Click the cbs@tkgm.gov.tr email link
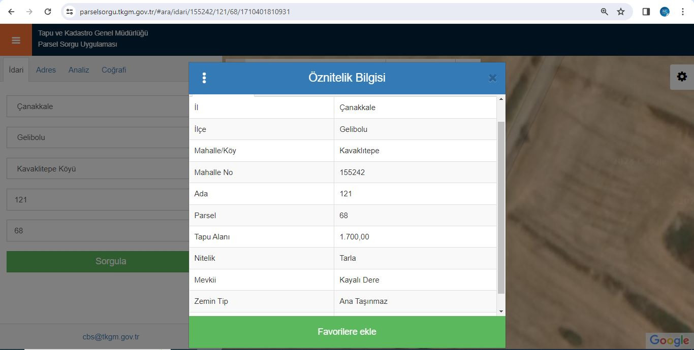The width and height of the screenshot is (694, 350). click(x=111, y=337)
